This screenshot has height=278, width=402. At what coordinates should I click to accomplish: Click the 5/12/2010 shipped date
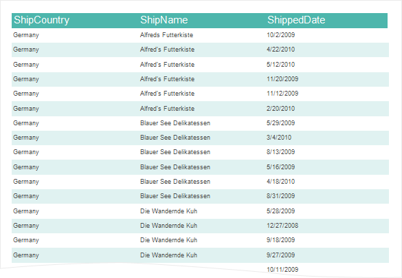click(280, 65)
